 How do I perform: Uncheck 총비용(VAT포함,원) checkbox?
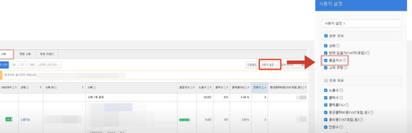[326, 120]
